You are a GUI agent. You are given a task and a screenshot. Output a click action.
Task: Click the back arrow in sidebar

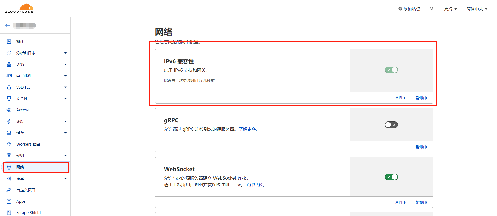[x=8, y=26]
